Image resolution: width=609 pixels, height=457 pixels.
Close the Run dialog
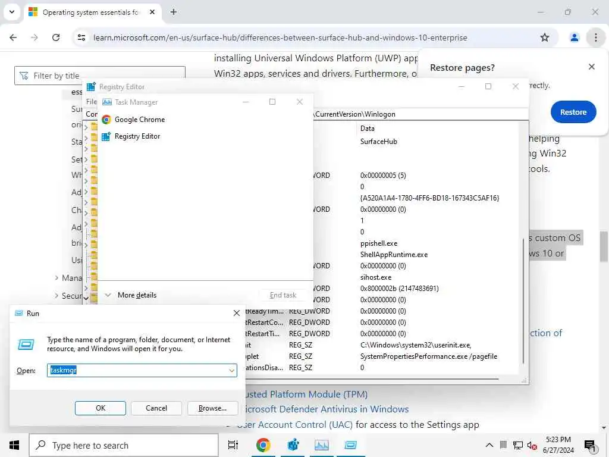coord(237,313)
